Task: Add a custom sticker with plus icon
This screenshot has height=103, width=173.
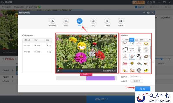Action: [150, 40]
